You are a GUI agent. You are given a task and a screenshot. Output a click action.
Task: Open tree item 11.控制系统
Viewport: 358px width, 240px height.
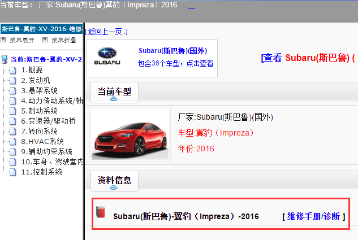pos(41,172)
